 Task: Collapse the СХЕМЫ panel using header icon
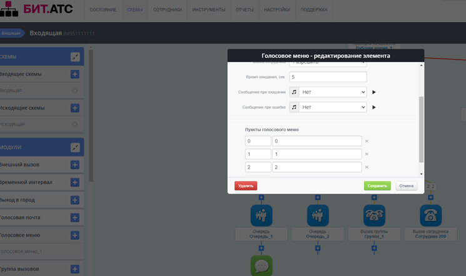[x=75, y=57]
